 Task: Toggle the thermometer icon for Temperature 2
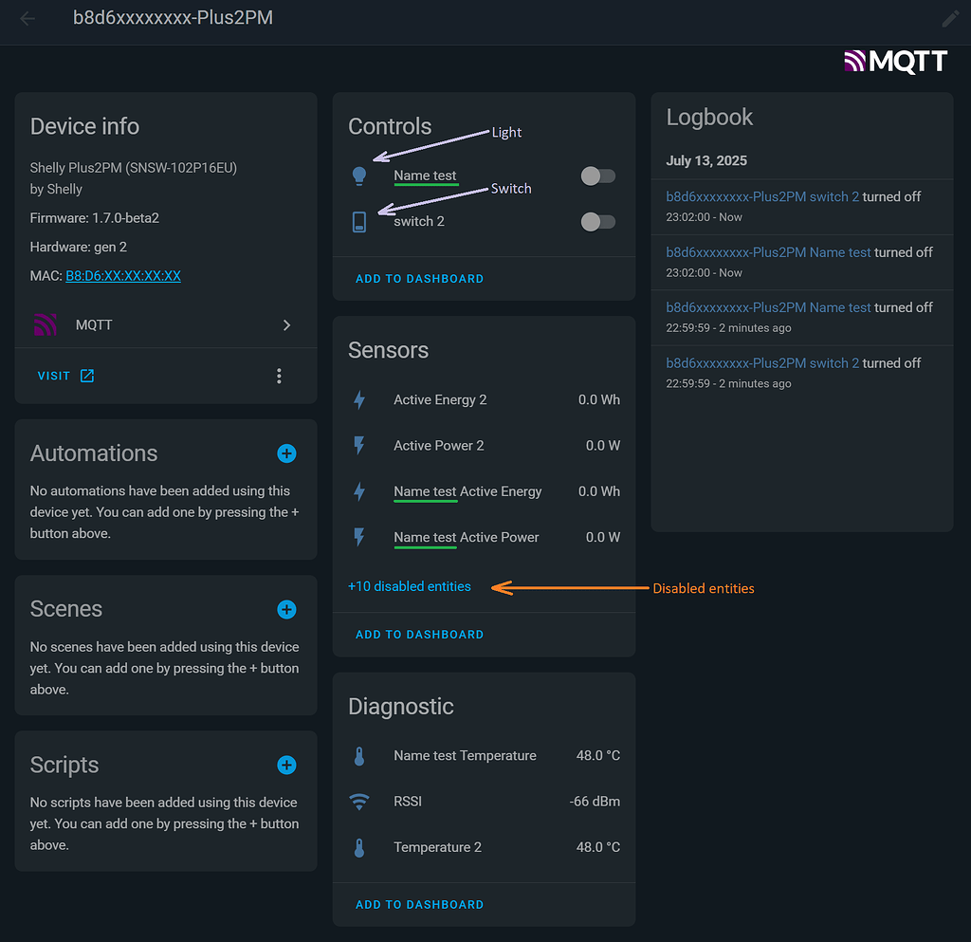click(360, 846)
